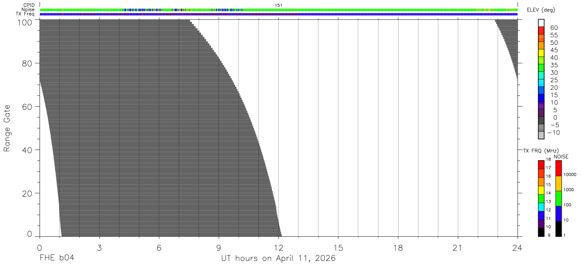Click the Range Gate tick label "20"
This screenshot has height=268, width=582.
pyautogui.click(x=28, y=193)
